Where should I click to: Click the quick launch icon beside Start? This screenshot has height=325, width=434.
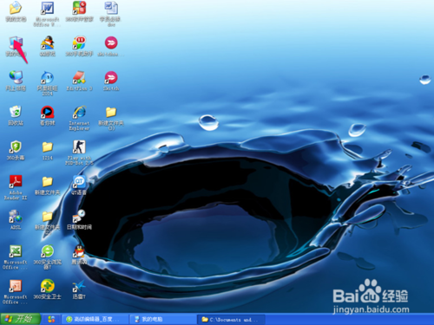click(x=51, y=319)
